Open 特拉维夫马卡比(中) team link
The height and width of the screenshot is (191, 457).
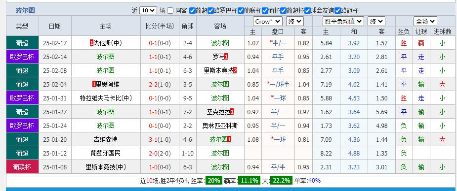(106, 98)
